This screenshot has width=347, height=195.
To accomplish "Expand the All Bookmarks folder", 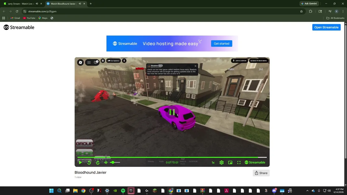I will point(335,18).
